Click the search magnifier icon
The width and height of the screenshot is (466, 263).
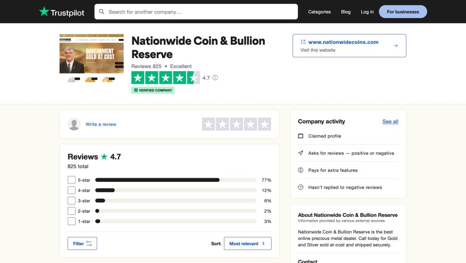coord(101,12)
